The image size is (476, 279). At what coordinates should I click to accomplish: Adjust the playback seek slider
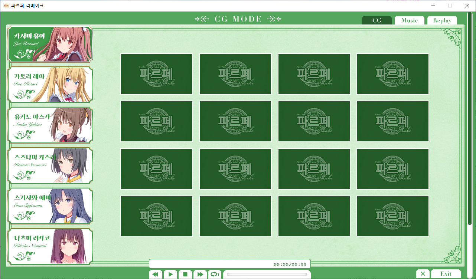[x=267, y=275]
